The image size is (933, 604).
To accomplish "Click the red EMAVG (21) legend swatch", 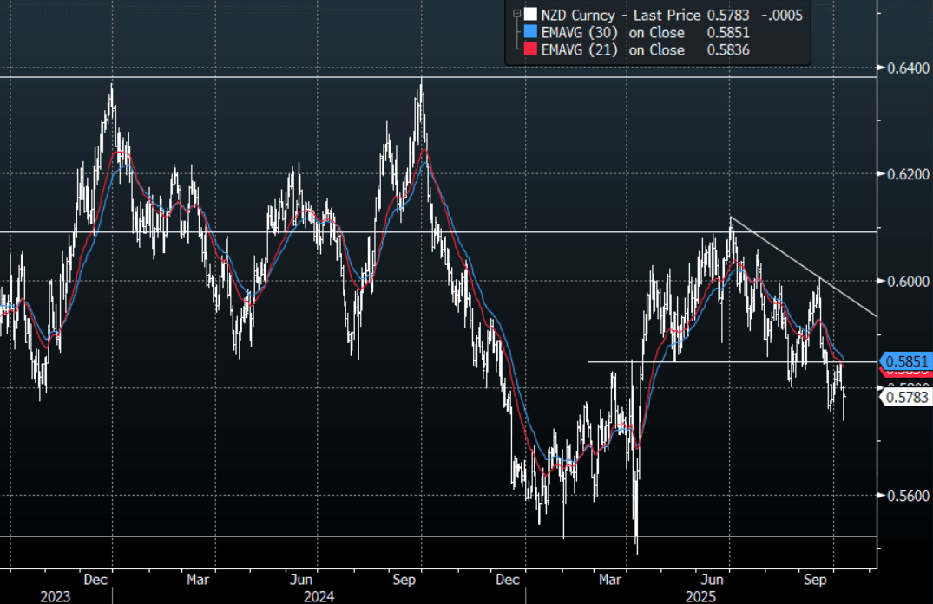I will 529,50.
